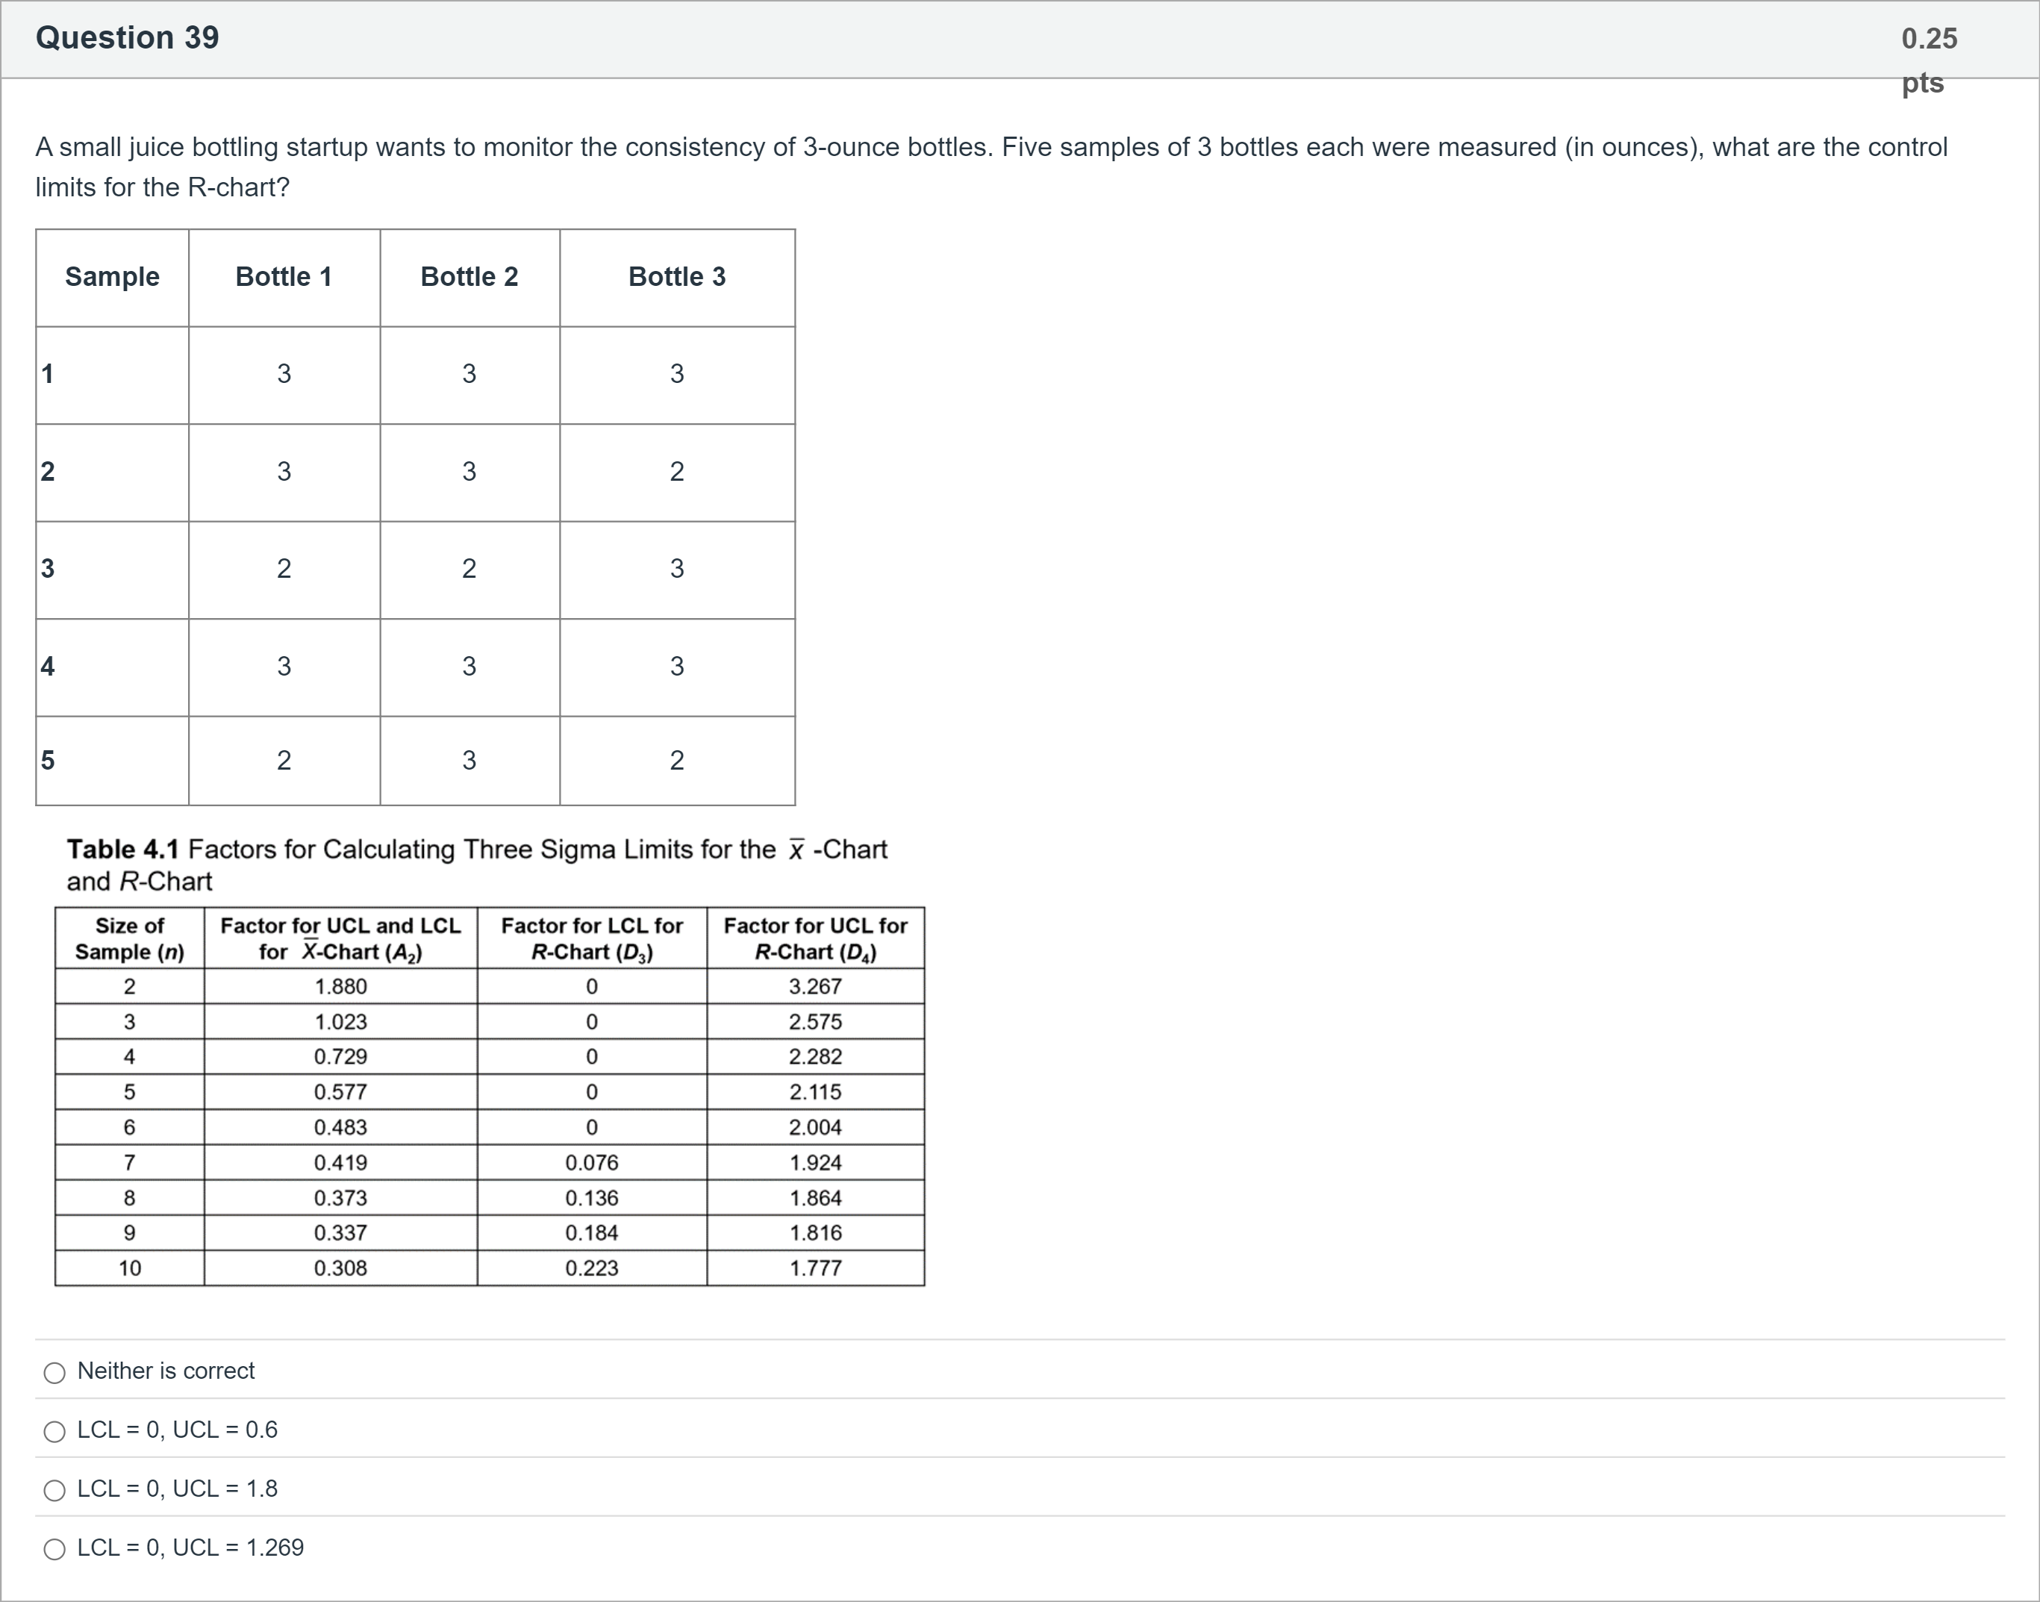Image resolution: width=2040 pixels, height=1602 pixels.
Task: Click the 0.25 pts label
Action: 1928,59
